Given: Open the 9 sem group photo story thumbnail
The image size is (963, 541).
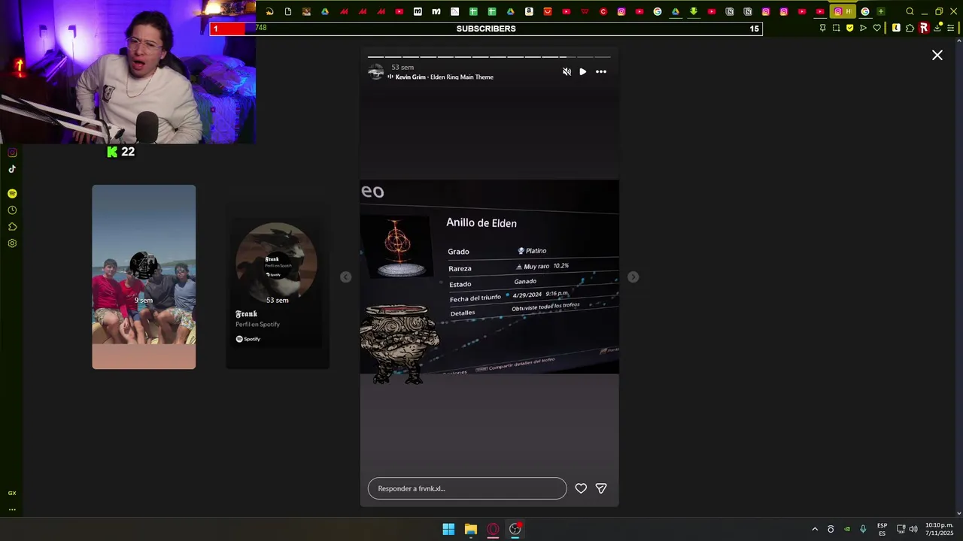Looking at the screenshot, I should coord(144,277).
